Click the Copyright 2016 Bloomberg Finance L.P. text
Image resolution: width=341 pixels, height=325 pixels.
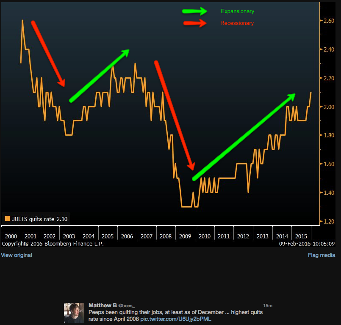(x=53, y=243)
